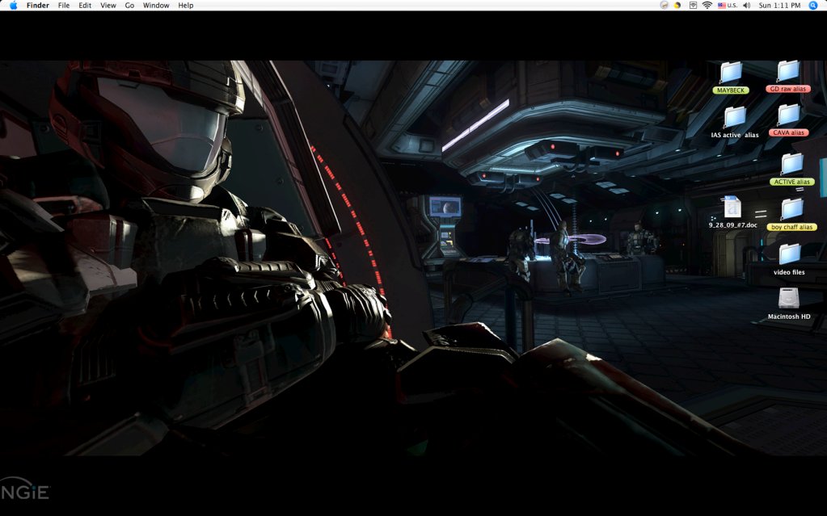The image size is (827, 516).
Task: Open the Edit menu
Action: 85,6
